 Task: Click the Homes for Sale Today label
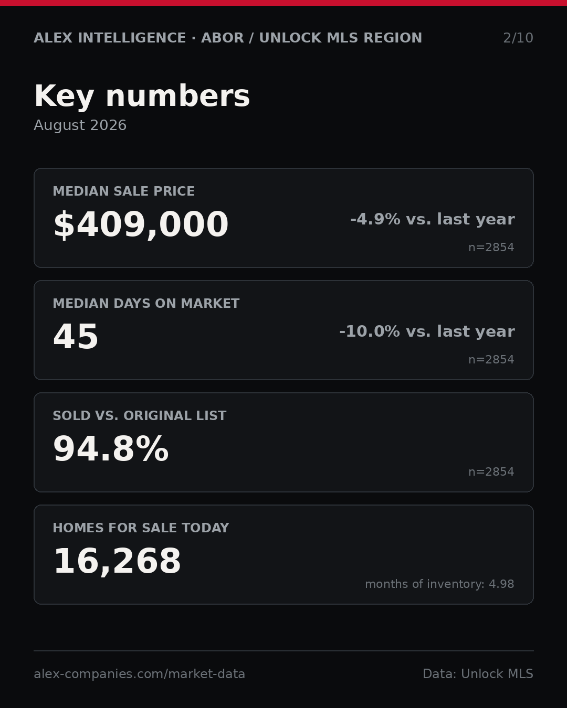point(141,528)
